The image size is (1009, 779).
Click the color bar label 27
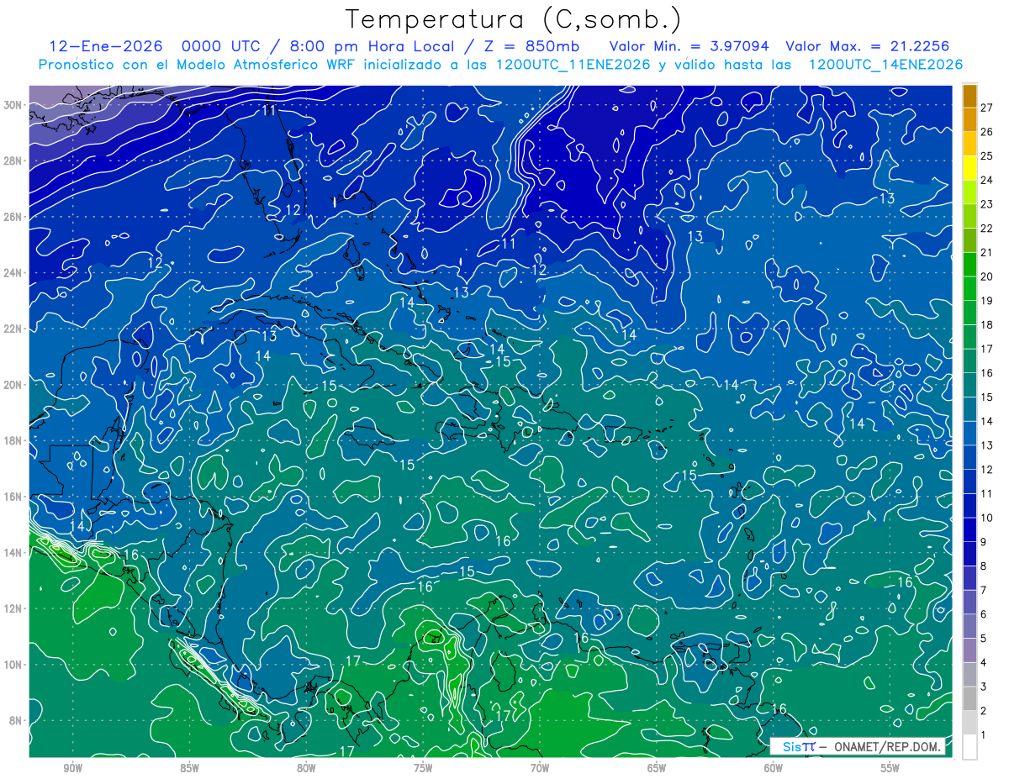tap(987, 108)
